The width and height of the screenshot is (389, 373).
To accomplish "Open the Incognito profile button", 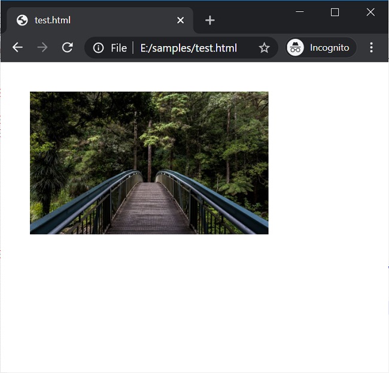I will click(321, 47).
